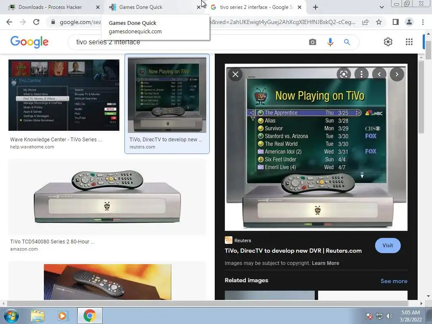Click the search query input field
This screenshot has width=432, height=324.
[187, 42]
